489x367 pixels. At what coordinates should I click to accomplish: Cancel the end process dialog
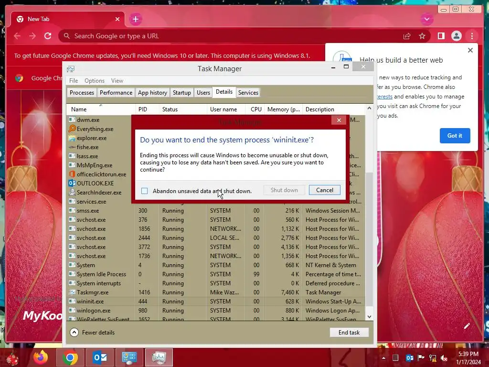click(324, 190)
